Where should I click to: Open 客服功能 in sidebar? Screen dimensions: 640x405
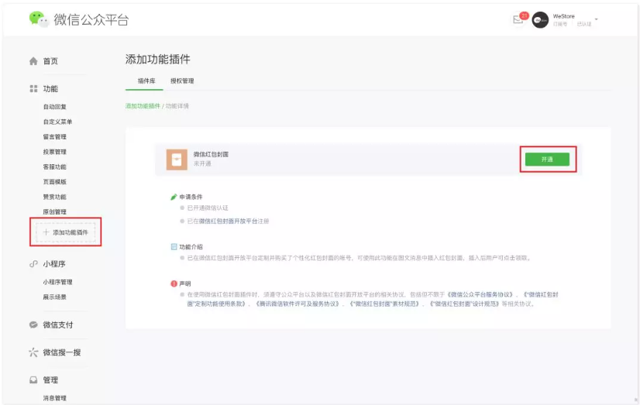(55, 166)
